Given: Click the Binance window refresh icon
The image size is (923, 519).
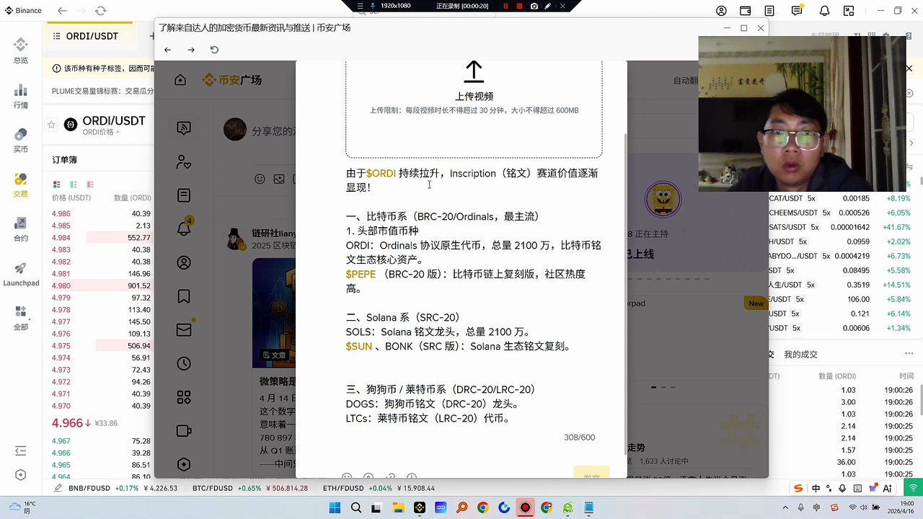Looking at the screenshot, I should [x=100, y=11].
